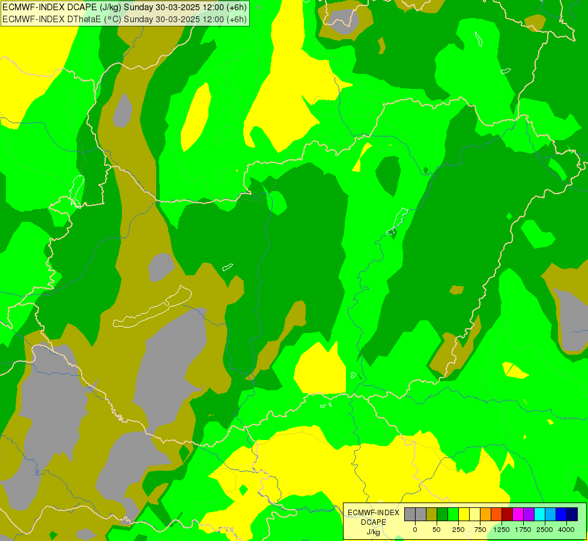Click the '0' scale value
588x541 pixels.
click(x=415, y=530)
